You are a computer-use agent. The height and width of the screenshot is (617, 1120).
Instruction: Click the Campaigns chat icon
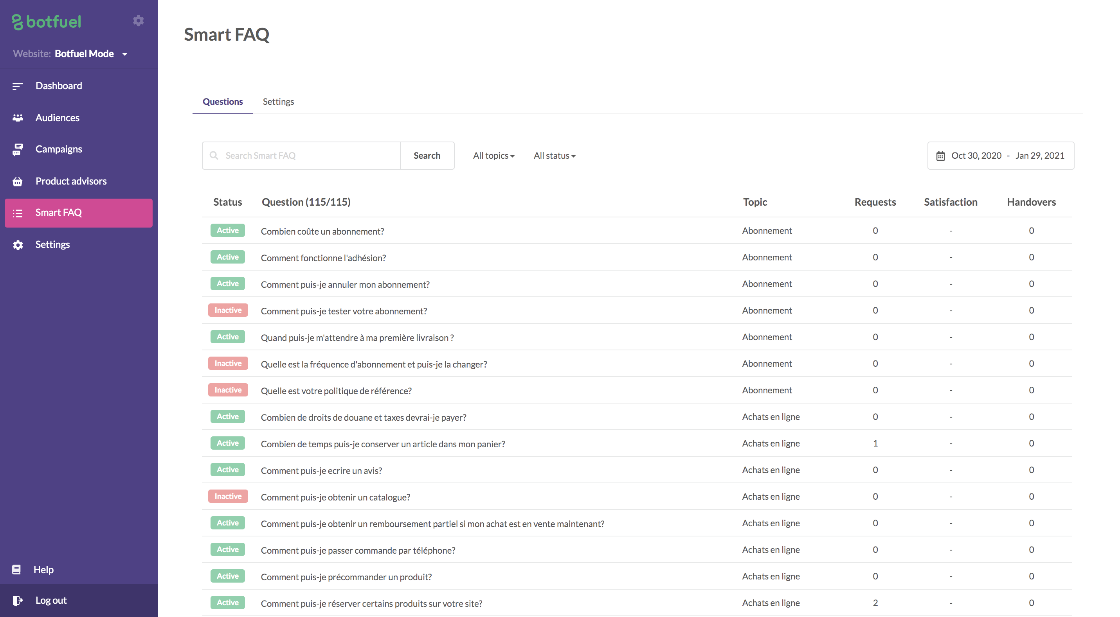tap(17, 149)
